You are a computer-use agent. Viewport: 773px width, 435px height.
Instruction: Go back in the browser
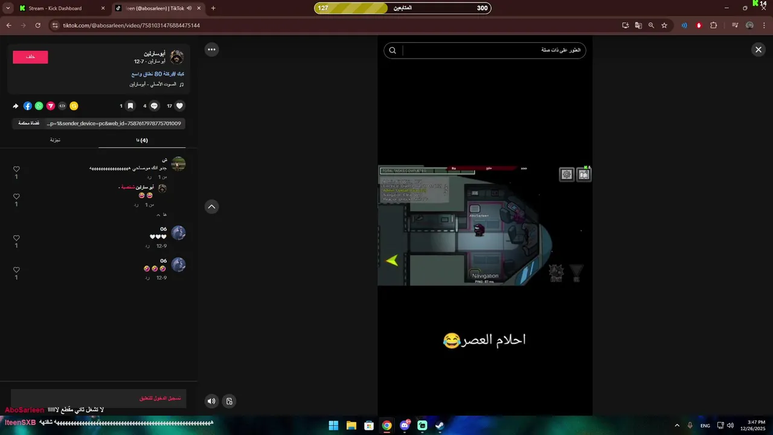tap(8, 25)
